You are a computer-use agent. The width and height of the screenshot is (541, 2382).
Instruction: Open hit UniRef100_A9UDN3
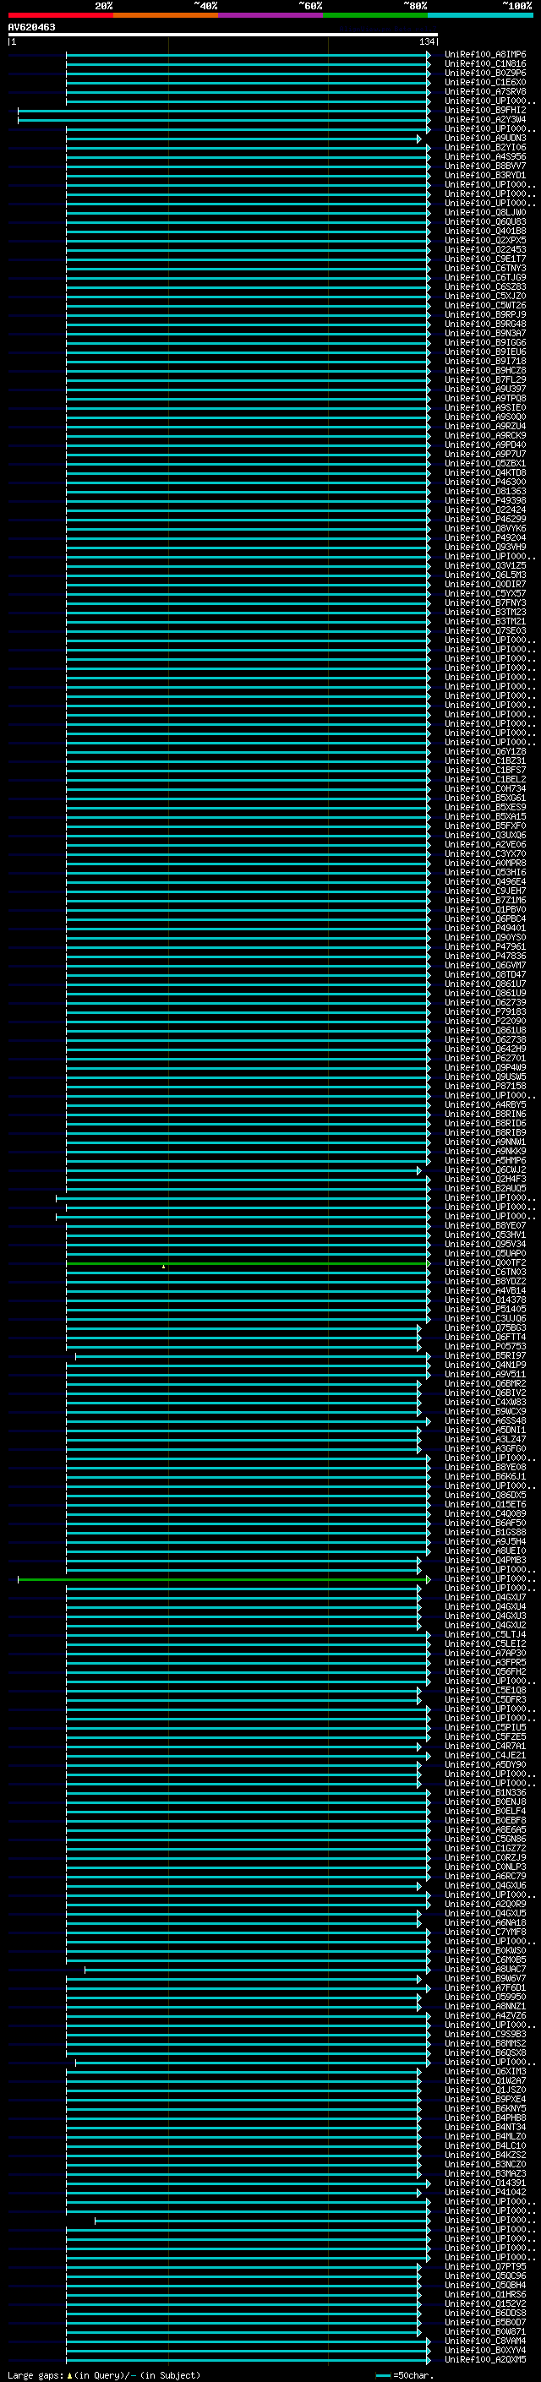click(x=485, y=138)
